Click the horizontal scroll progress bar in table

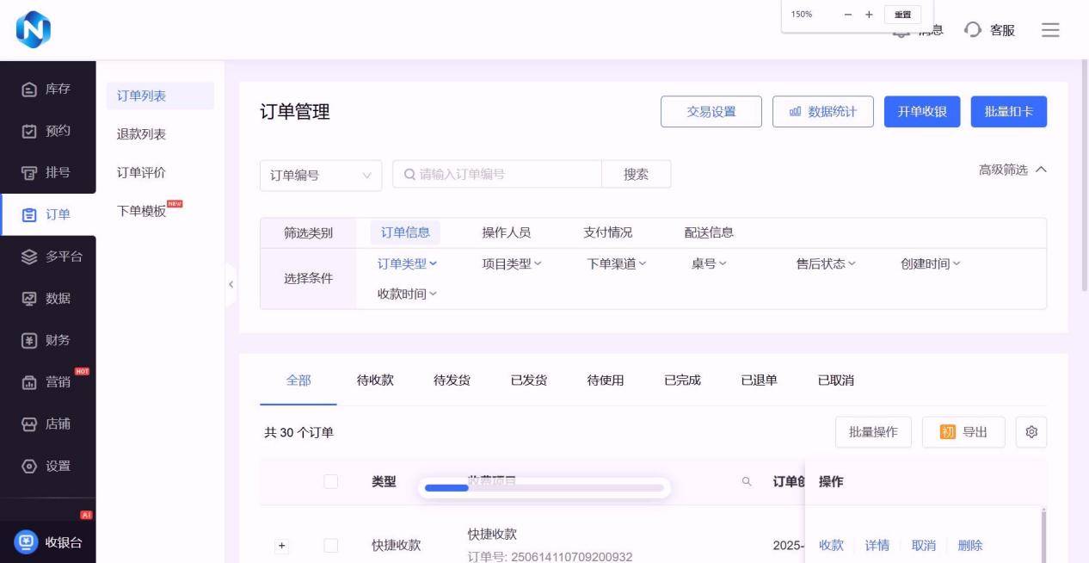(544, 488)
